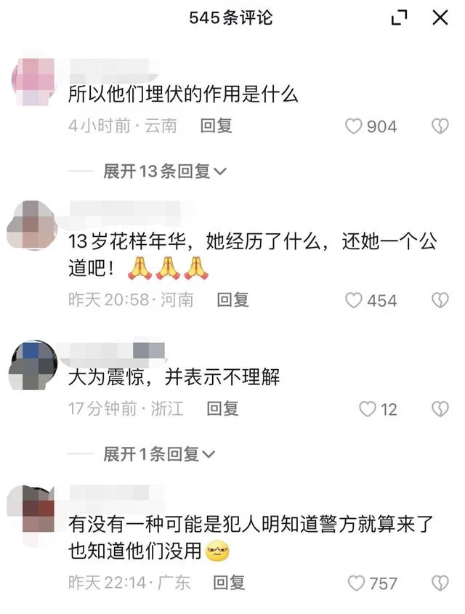Like the comment with 904 likes
Image resolution: width=465 pixels, height=614 pixels.
(x=353, y=126)
